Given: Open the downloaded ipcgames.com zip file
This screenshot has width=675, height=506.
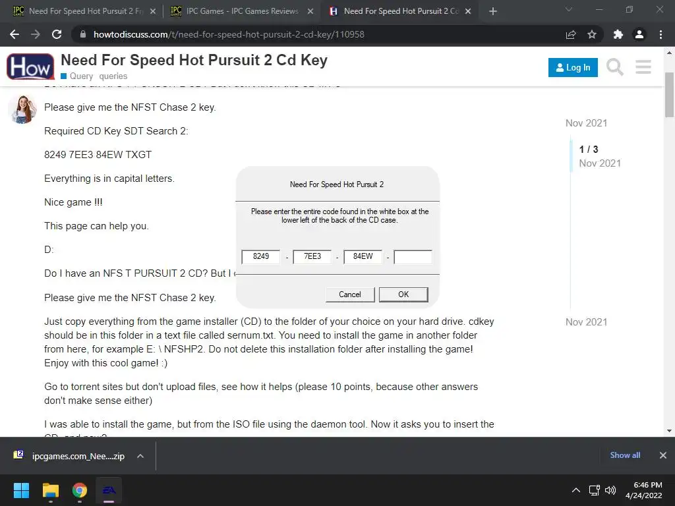Looking at the screenshot, I should point(69,456).
